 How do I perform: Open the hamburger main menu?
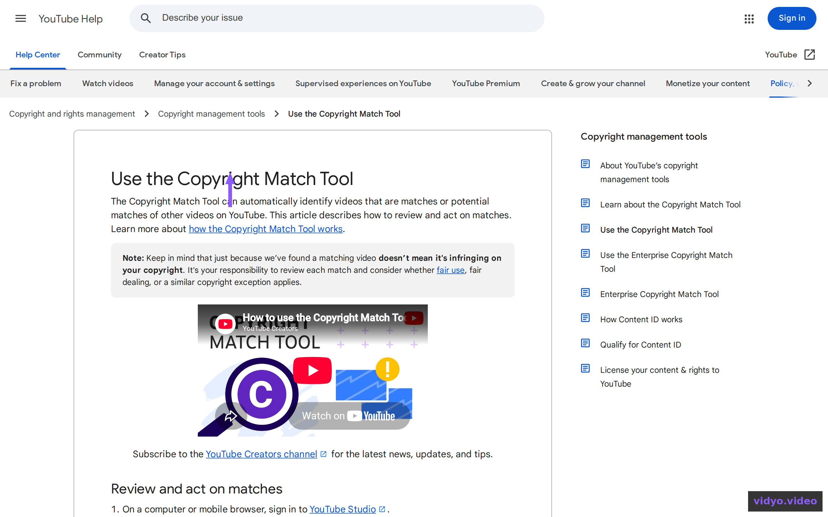(x=20, y=18)
